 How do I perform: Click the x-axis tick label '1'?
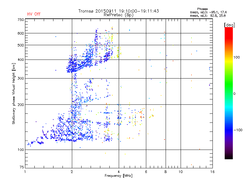point(25,172)
